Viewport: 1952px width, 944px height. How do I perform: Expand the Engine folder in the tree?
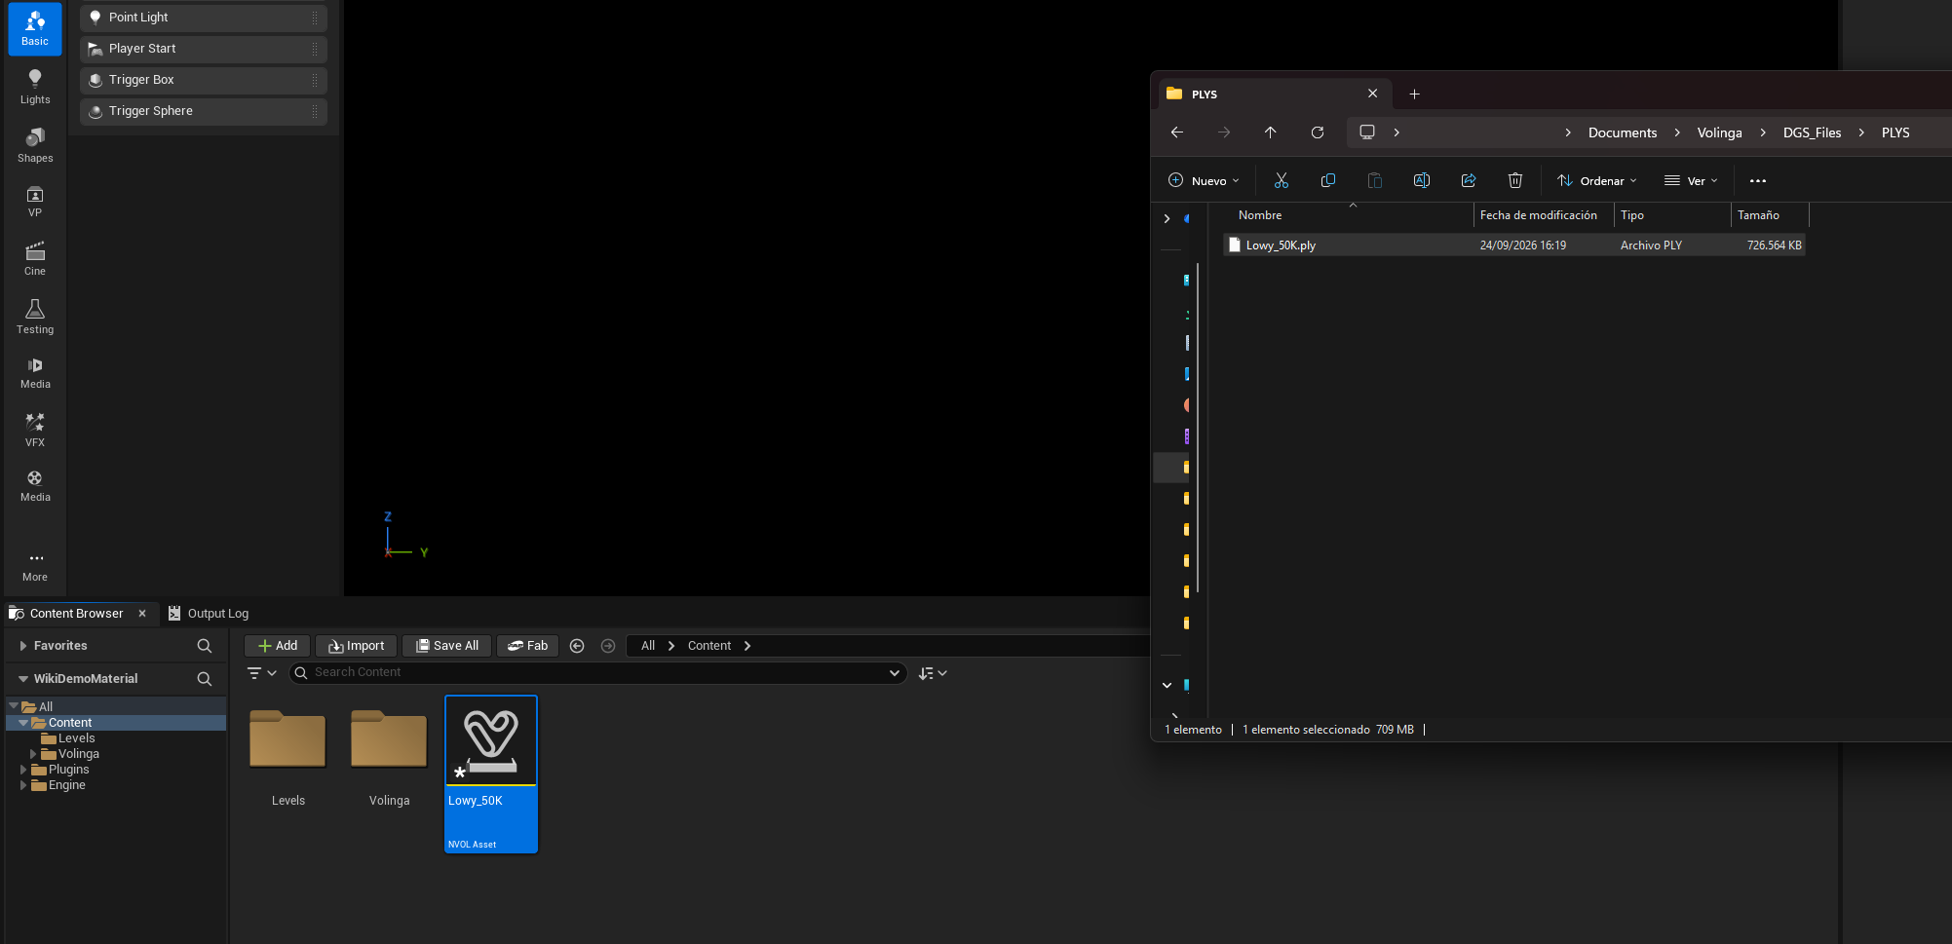[x=23, y=785]
